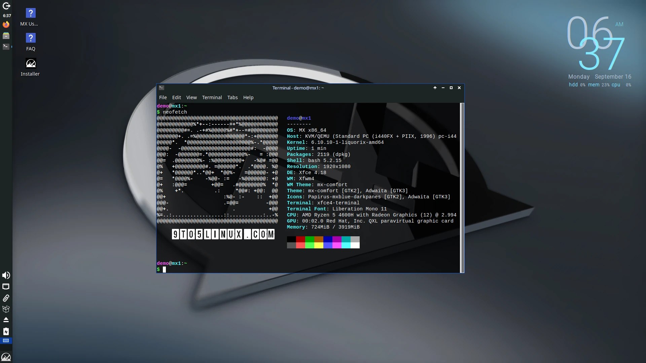Image resolution: width=646 pixels, height=363 pixels.
Task: Open the file manager panel launcher
Action: pos(6,36)
